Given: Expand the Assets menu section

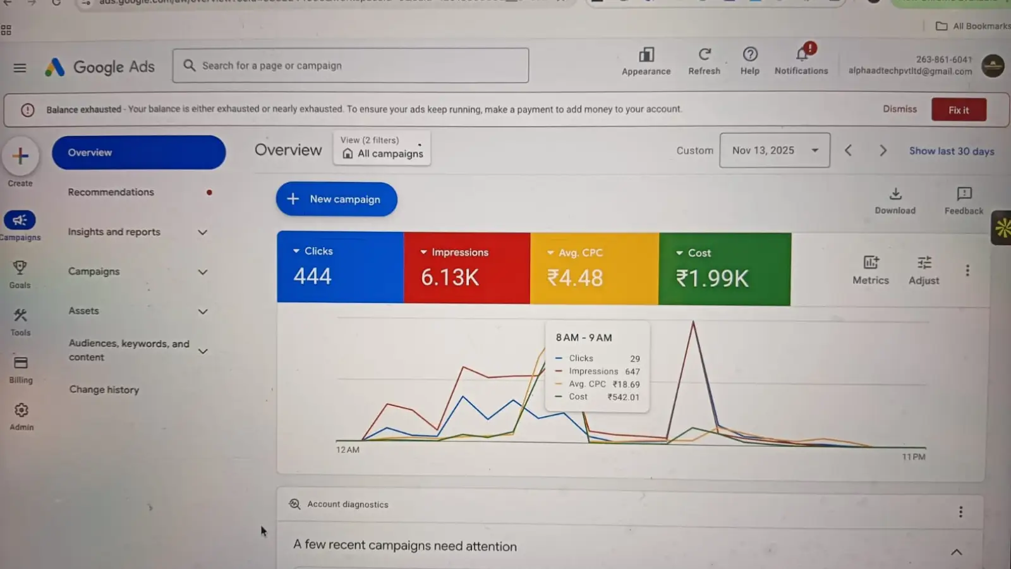Looking at the screenshot, I should [202, 311].
